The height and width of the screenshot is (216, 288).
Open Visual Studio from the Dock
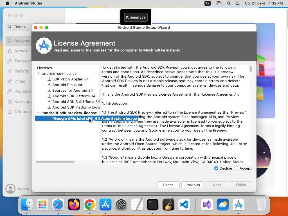[207, 204]
